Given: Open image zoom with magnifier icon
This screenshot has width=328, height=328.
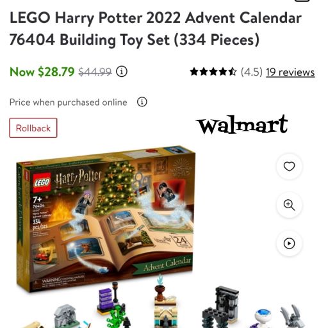Looking at the screenshot, I should pos(289,205).
